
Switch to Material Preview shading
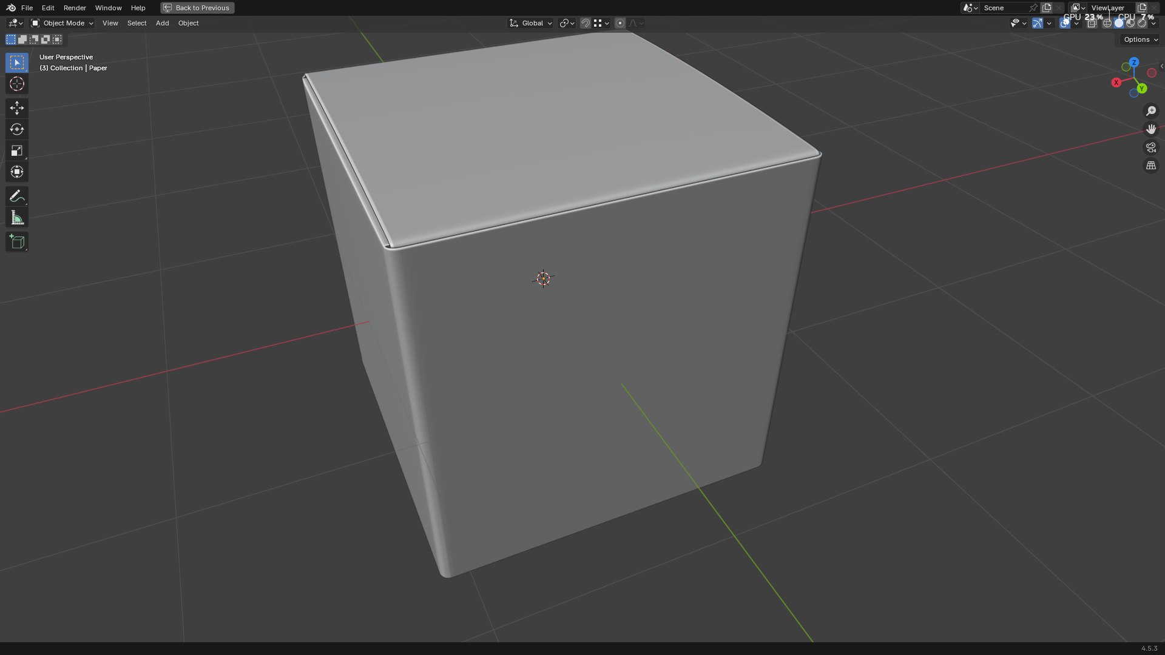tap(1130, 23)
